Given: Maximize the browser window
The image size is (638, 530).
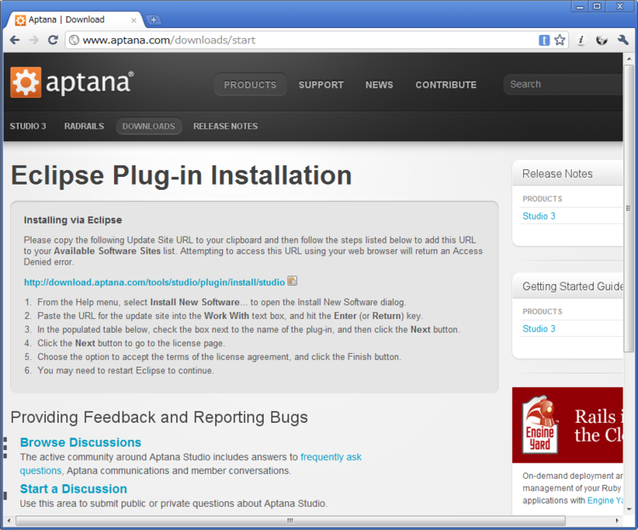Looking at the screenshot, I should [597, 6].
